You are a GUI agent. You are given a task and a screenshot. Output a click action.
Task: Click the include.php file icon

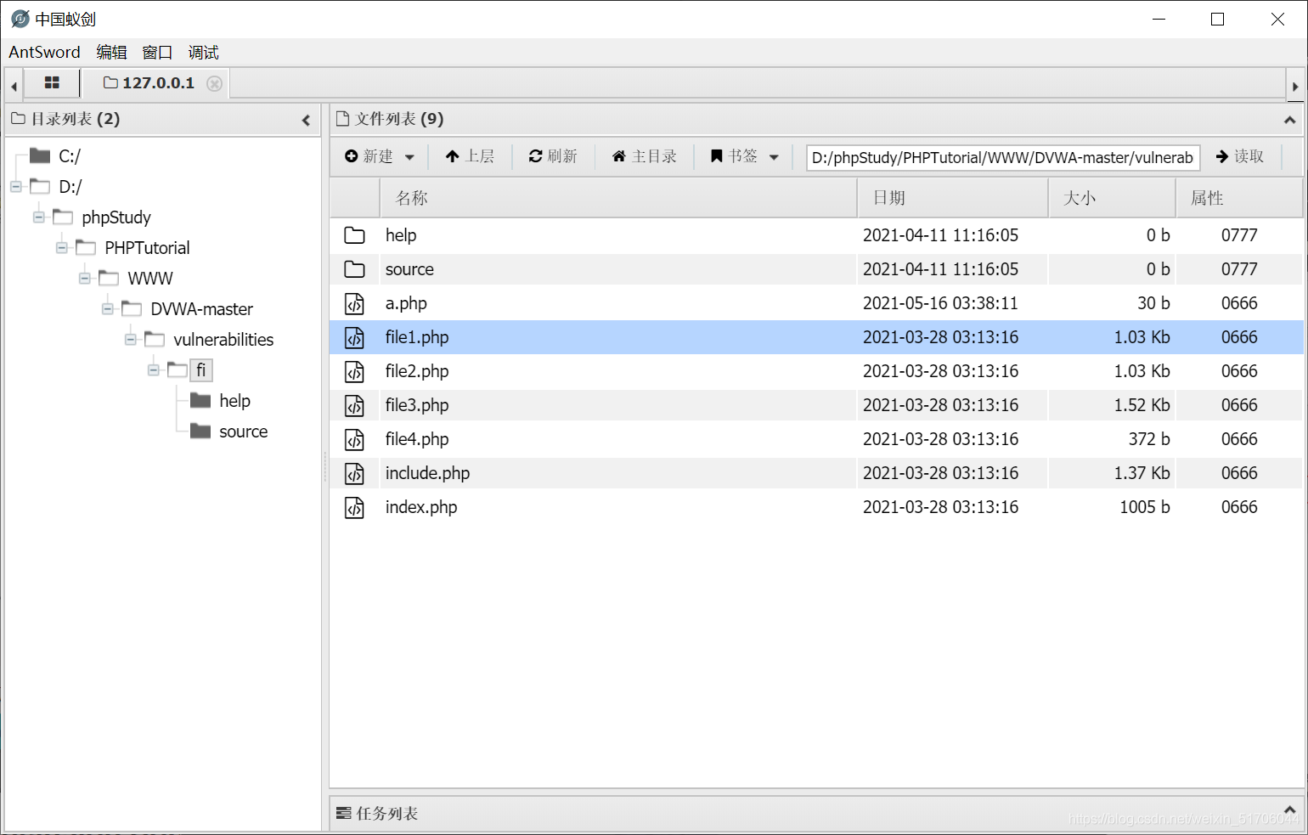pos(354,473)
